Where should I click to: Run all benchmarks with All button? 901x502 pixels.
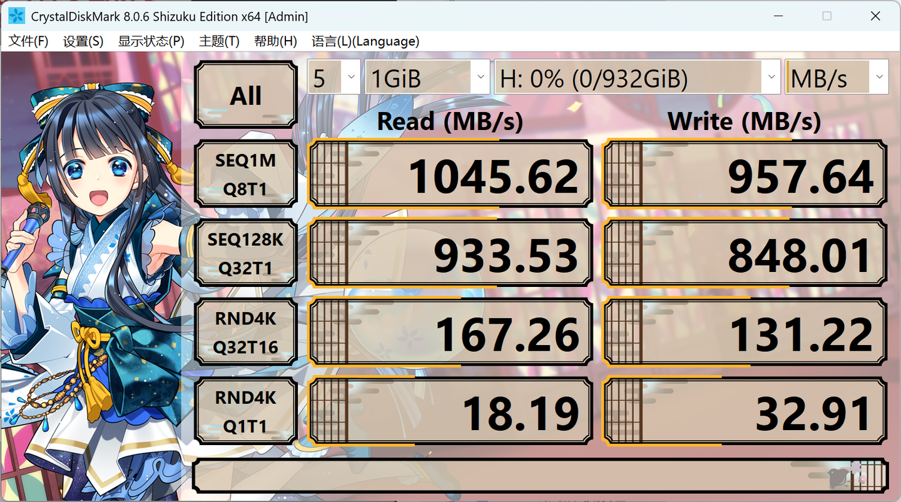coord(245,96)
